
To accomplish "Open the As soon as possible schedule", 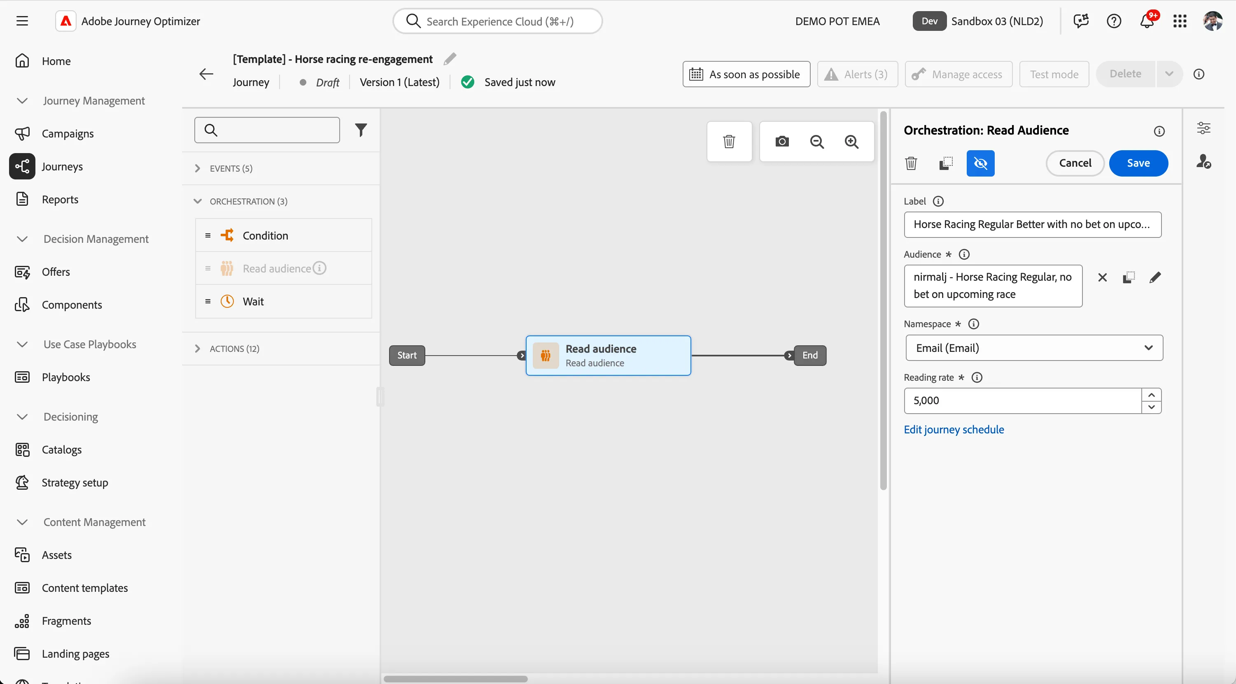I will (x=746, y=74).
